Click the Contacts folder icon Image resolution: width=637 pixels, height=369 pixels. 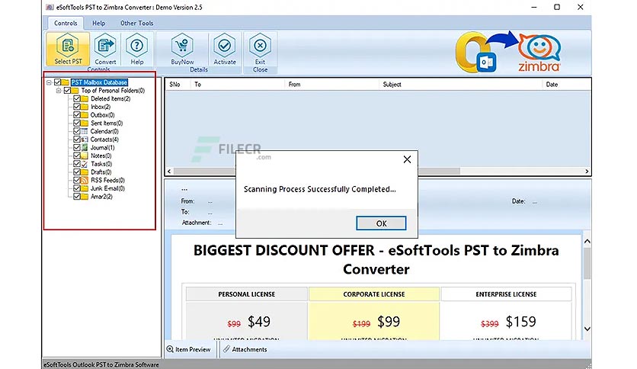85,140
